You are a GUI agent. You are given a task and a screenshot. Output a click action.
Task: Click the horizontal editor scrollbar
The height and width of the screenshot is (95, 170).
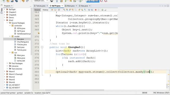tap(74, 90)
